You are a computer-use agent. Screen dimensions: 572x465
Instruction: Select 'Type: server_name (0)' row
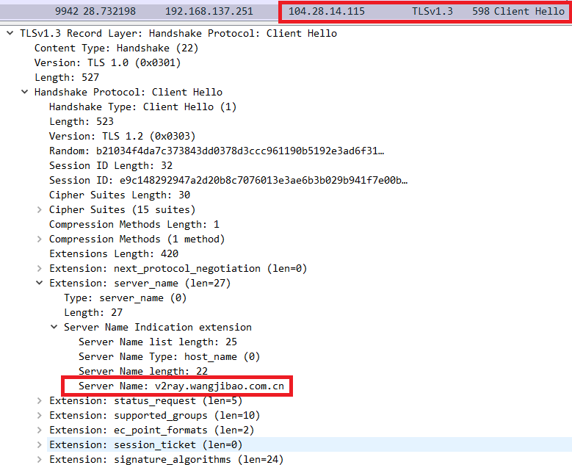(x=126, y=298)
